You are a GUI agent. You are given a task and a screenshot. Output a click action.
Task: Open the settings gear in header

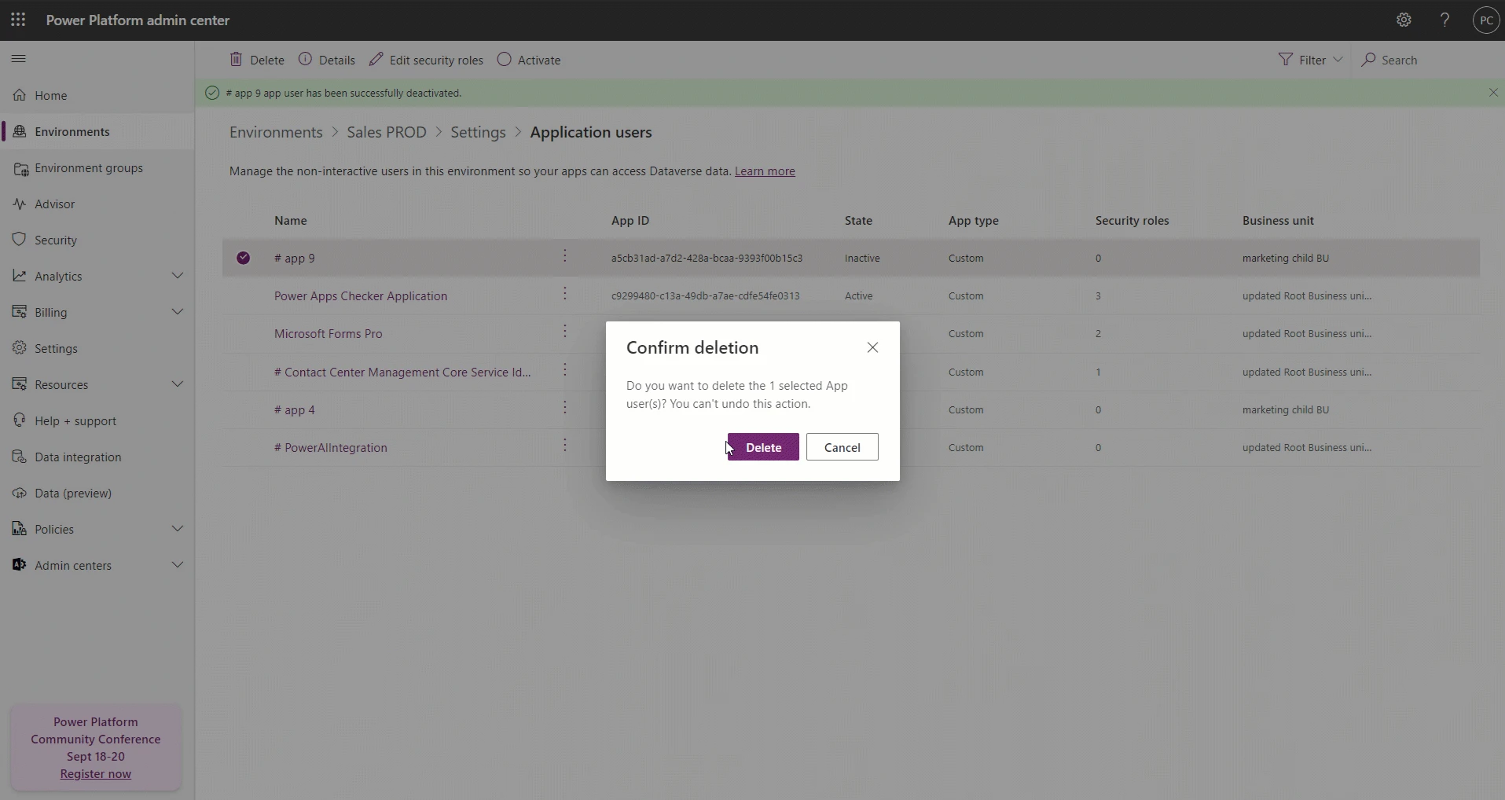tap(1404, 20)
